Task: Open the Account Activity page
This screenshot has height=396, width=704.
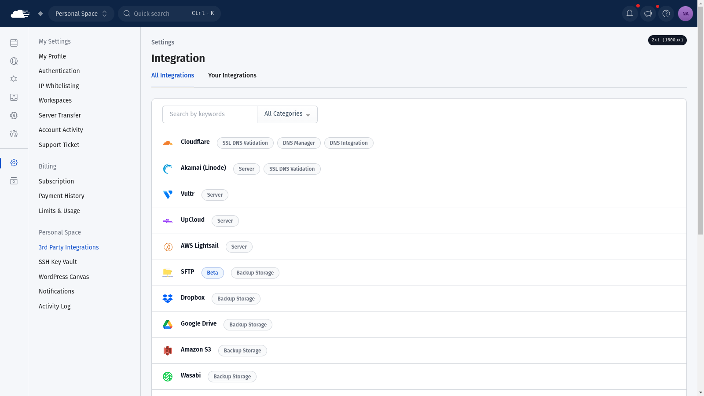Action: tap(61, 130)
